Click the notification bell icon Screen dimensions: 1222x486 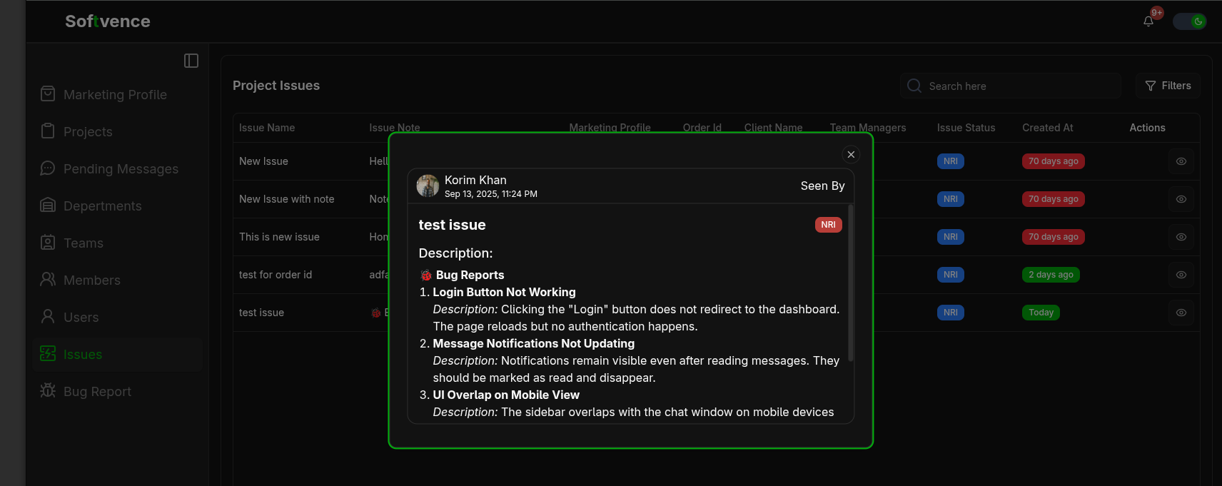click(1148, 21)
